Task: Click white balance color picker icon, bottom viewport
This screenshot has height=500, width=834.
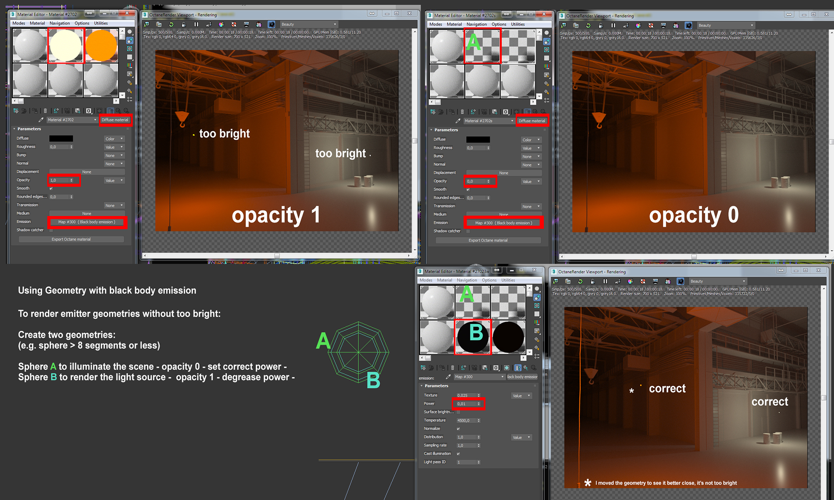Action: pos(630,281)
